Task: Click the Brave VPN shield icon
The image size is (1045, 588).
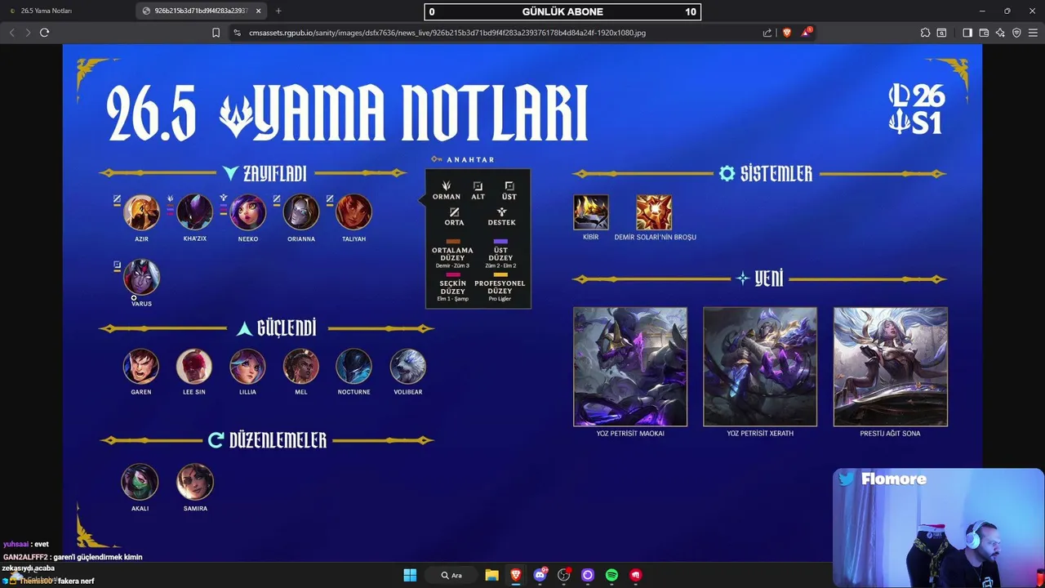Action: (x=1016, y=33)
